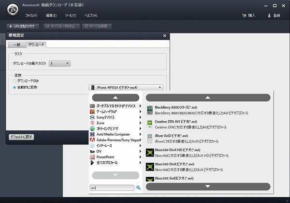Click the profile search input field
This screenshot has height=203, width=290.
point(112,188)
